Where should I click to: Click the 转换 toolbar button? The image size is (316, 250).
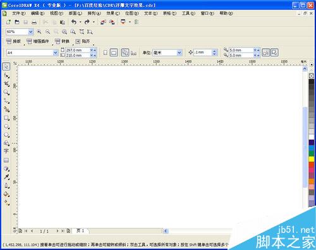pos(63,41)
